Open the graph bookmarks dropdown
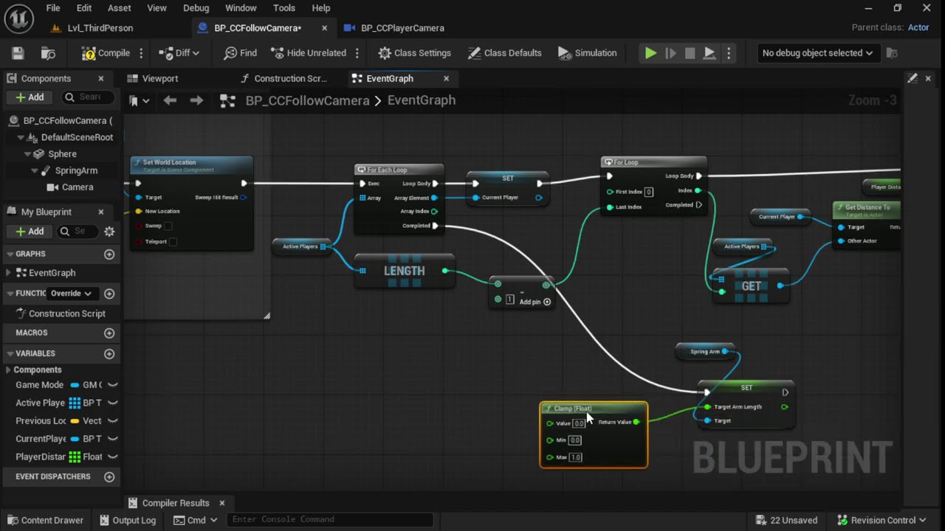 (x=139, y=100)
